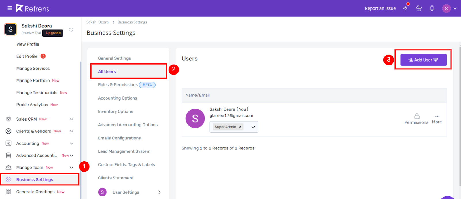Click the Manage Team people icon

(x=9, y=167)
